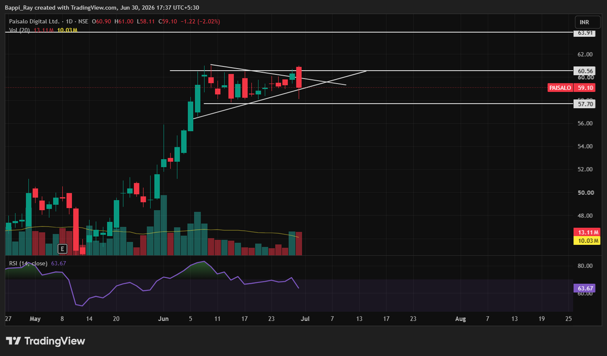Click the high value H61.00
The image size is (607, 356).
(124, 21)
